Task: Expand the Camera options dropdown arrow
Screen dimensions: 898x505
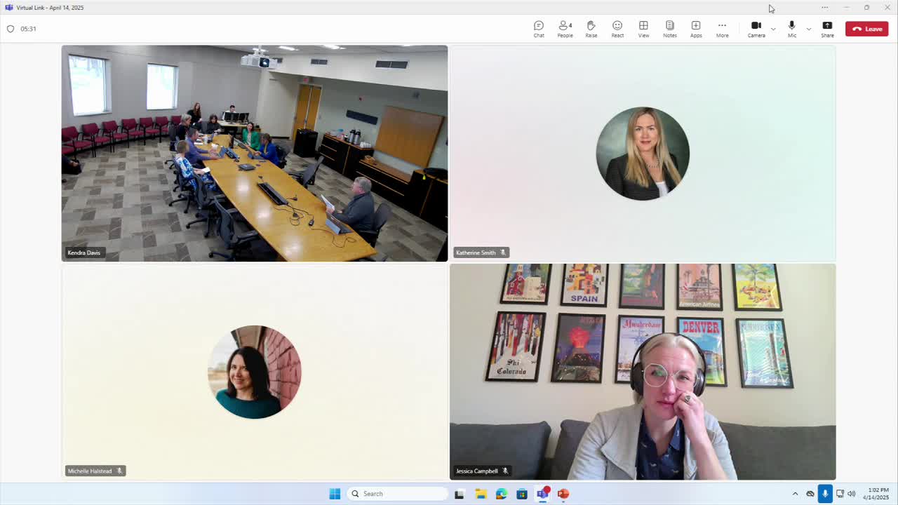Action: (773, 29)
